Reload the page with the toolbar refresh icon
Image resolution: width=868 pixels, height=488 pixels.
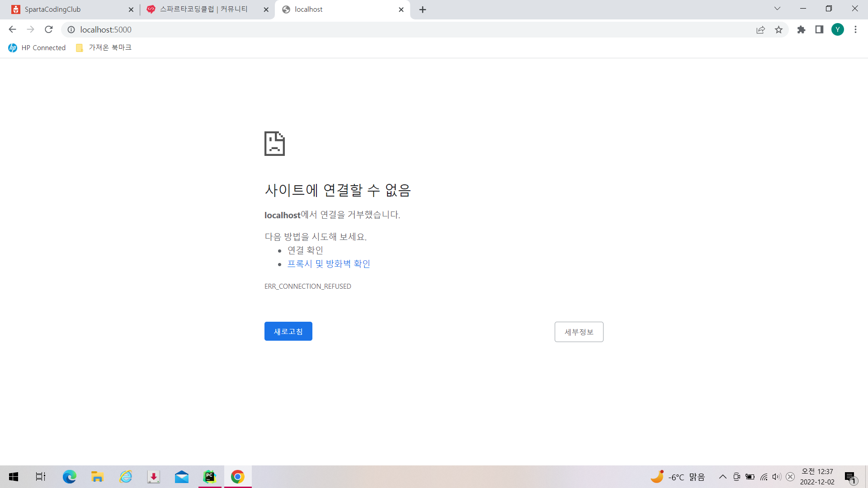coord(49,29)
